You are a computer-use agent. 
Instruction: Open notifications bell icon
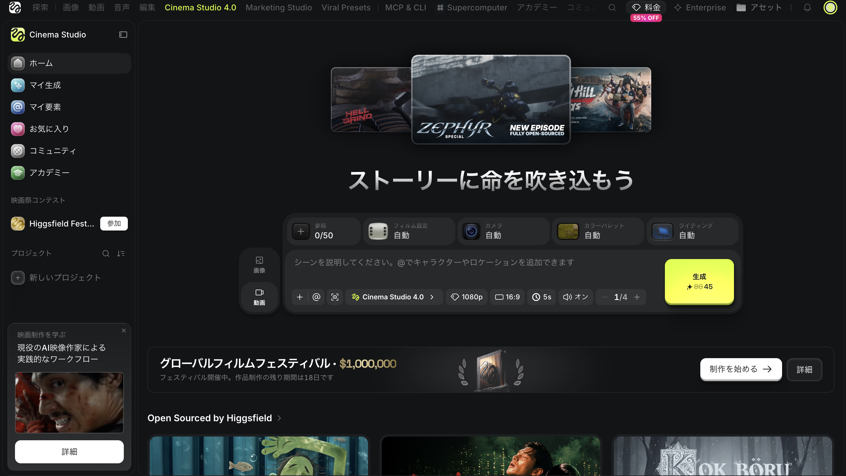(x=807, y=7)
